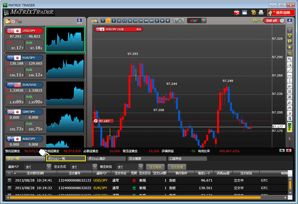The width and height of the screenshot is (298, 204).
Task: Select the 2H timeframe
Action: pos(141,21)
